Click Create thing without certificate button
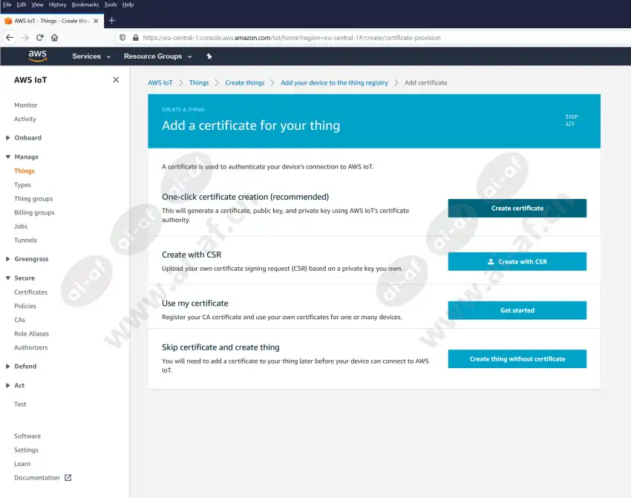This screenshot has width=631, height=498. tap(517, 358)
